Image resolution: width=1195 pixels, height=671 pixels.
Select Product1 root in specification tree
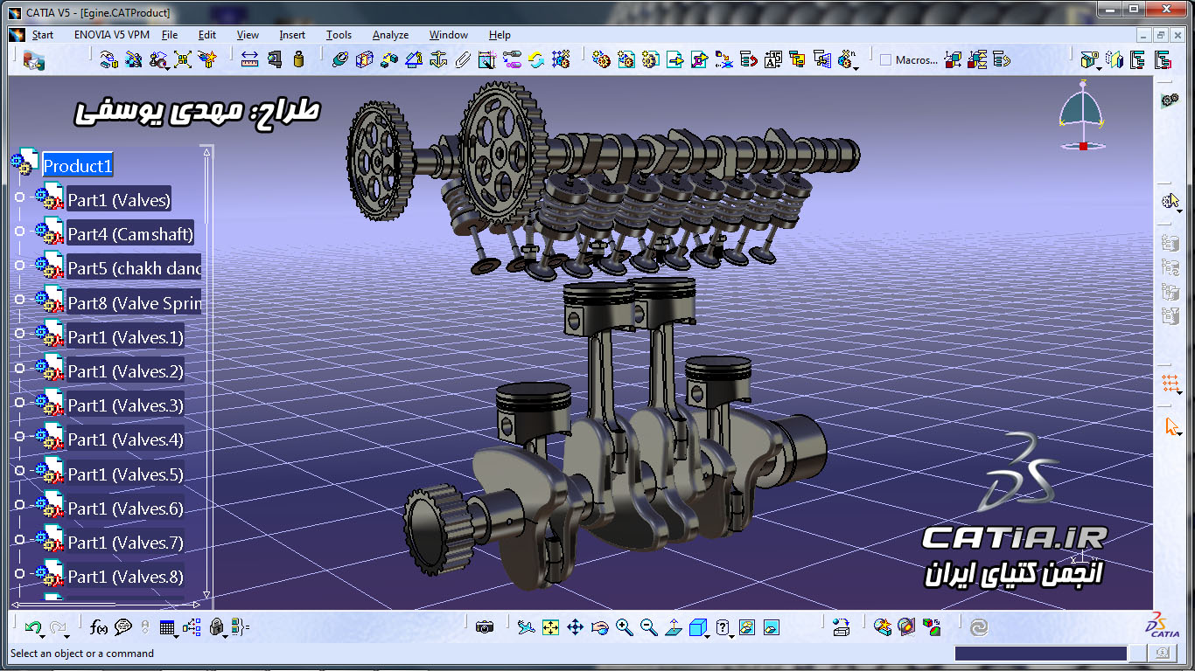pyautogui.click(x=78, y=165)
